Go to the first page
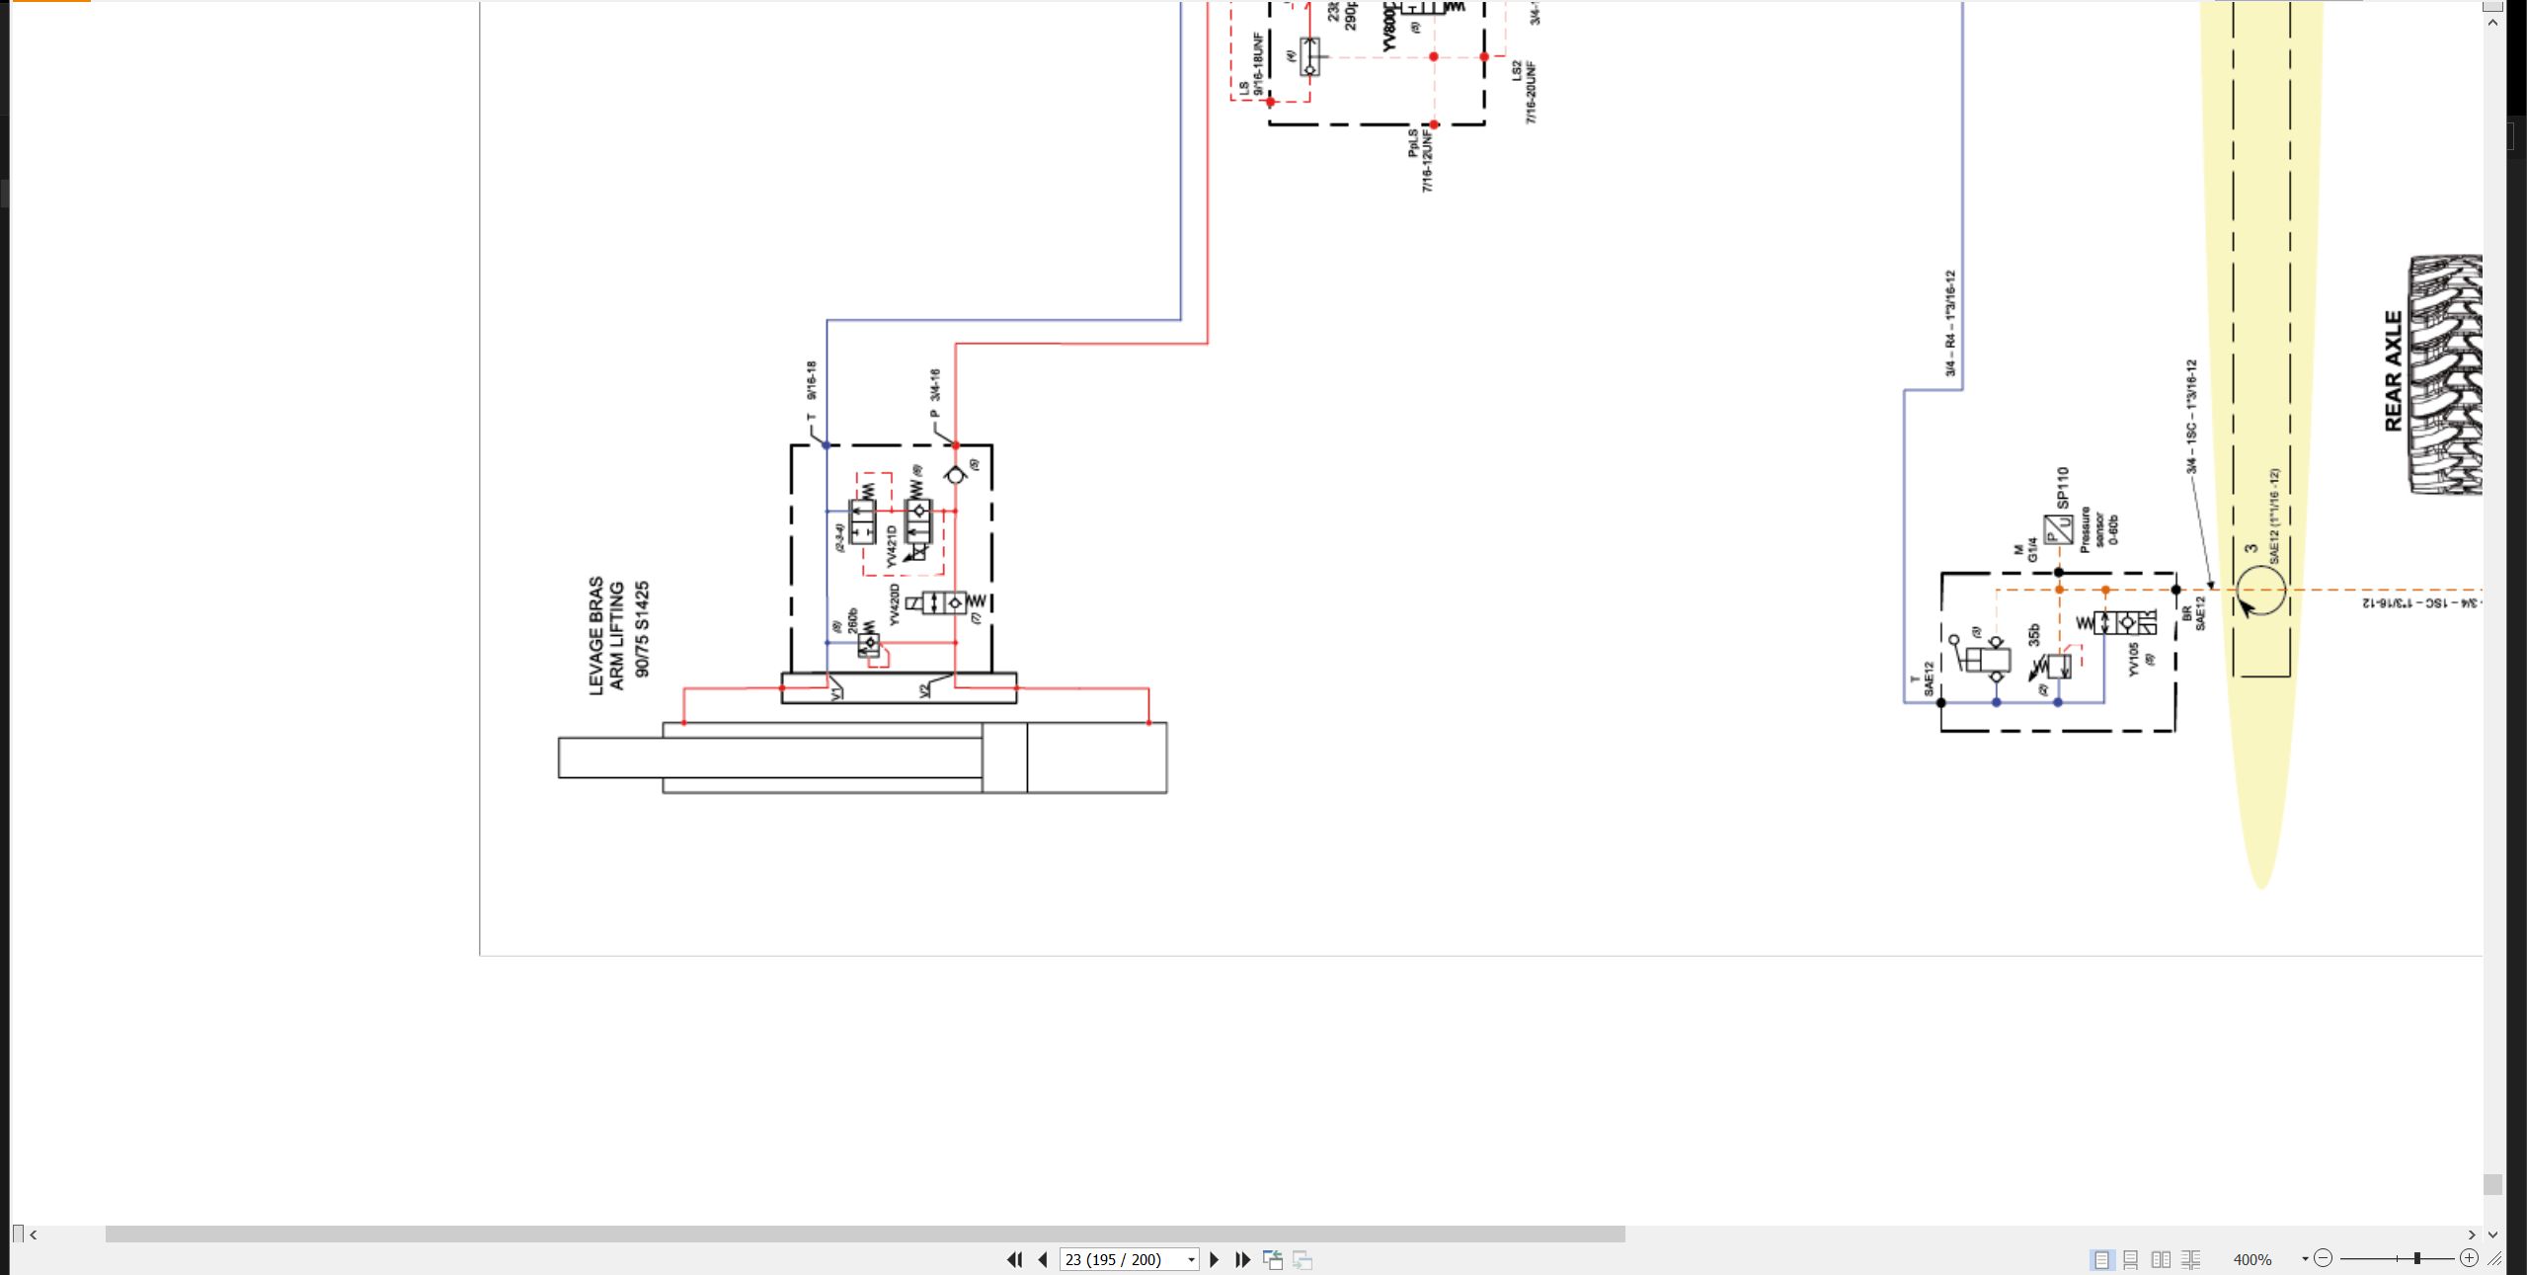This screenshot has width=2527, height=1275. [x=1014, y=1259]
